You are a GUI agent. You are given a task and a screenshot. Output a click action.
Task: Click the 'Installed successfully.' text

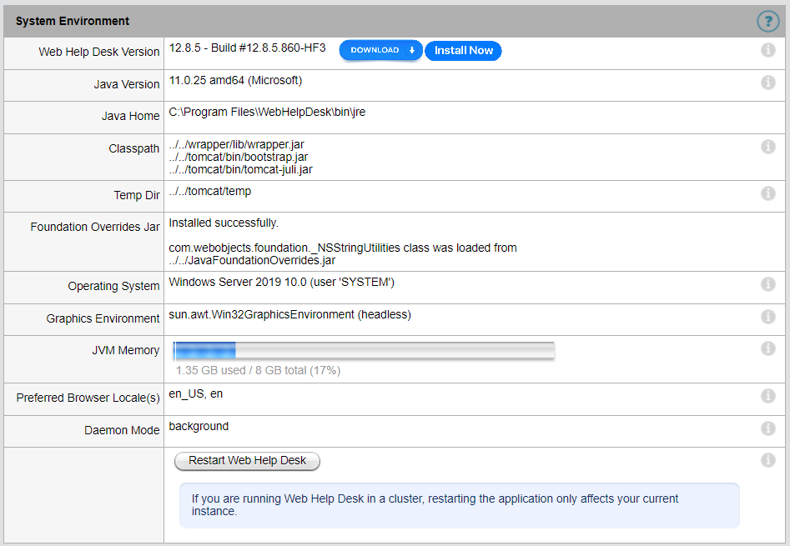[x=224, y=223]
